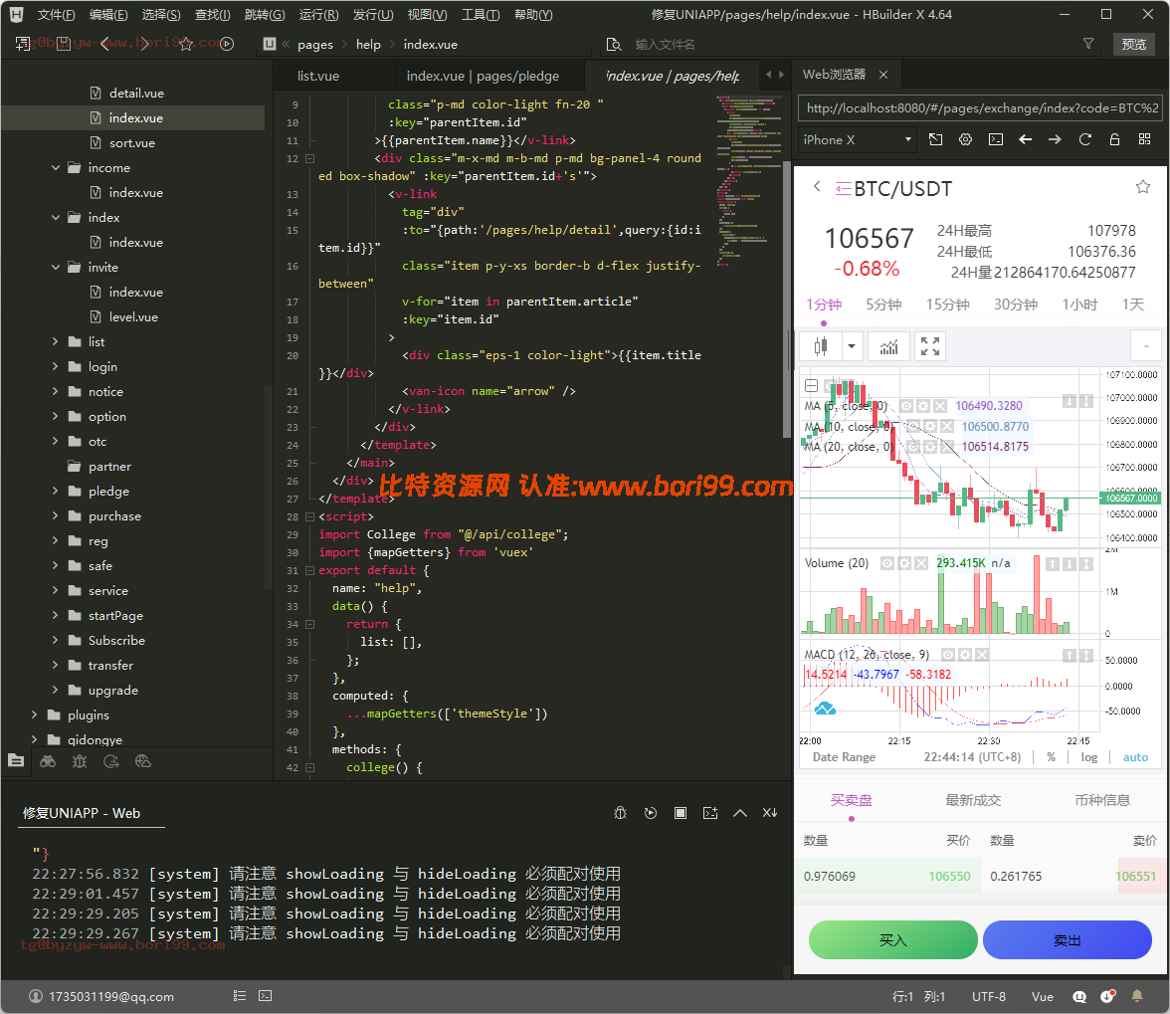The width and height of the screenshot is (1170, 1014).
Task: Click the status bar terminal icon
Action: click(x=265, y=995)
